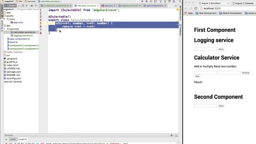
Task: Expand the assets folder in project tree
Action: (x=8, y=16)
